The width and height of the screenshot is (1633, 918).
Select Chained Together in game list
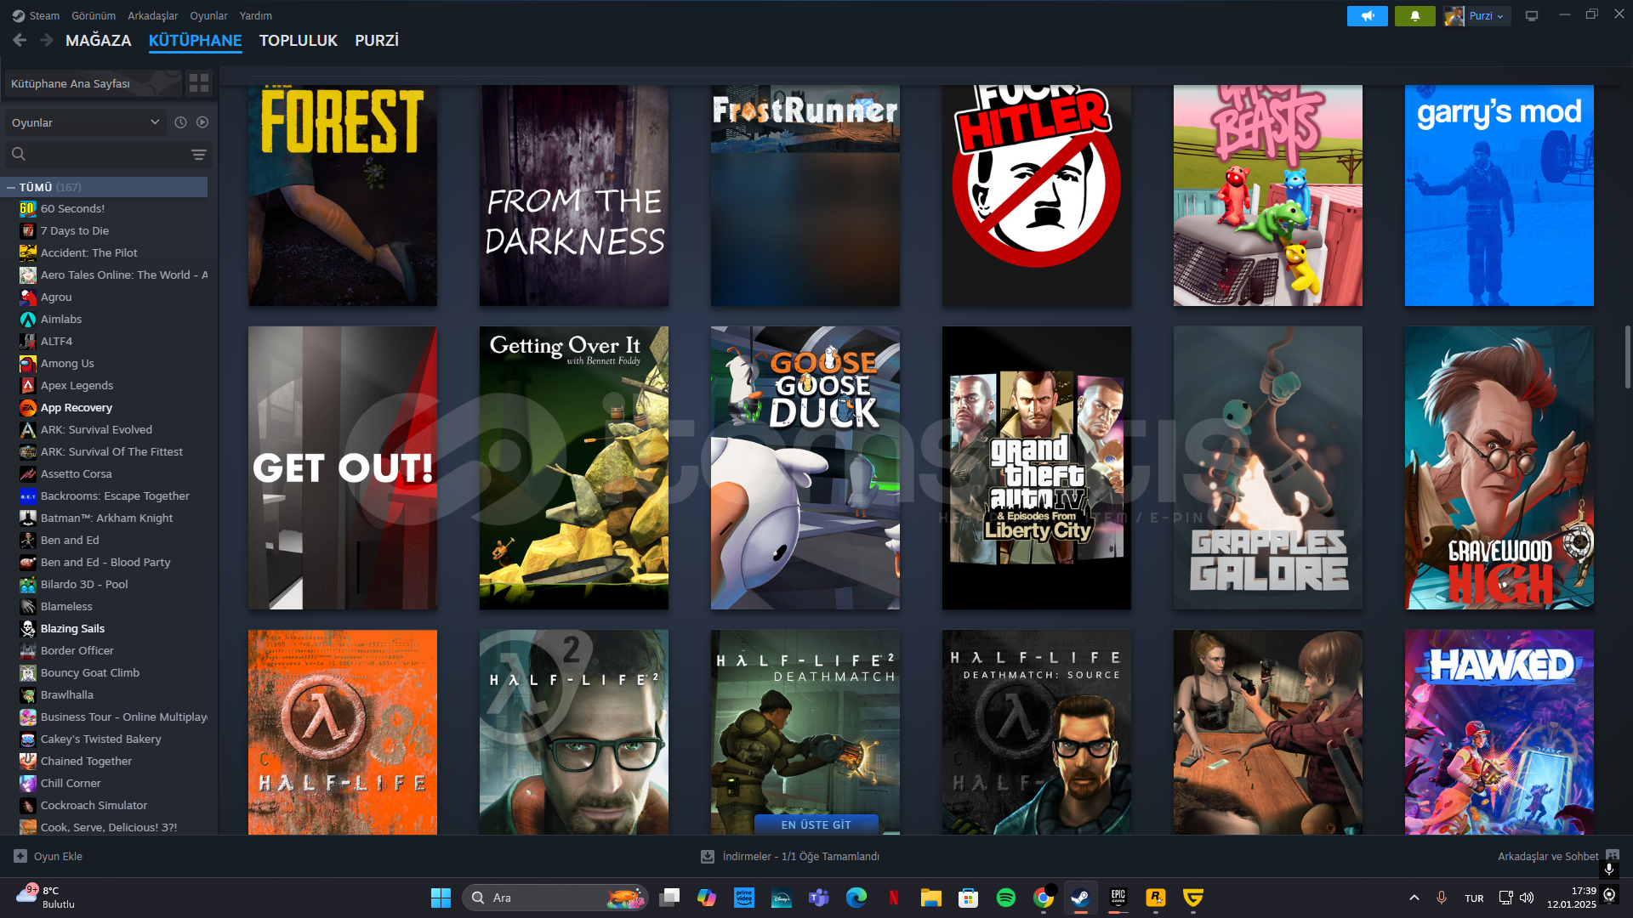coord(86,761)
